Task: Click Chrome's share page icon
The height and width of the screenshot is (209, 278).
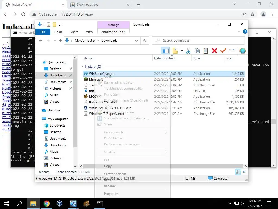Action: pos(244,14)
